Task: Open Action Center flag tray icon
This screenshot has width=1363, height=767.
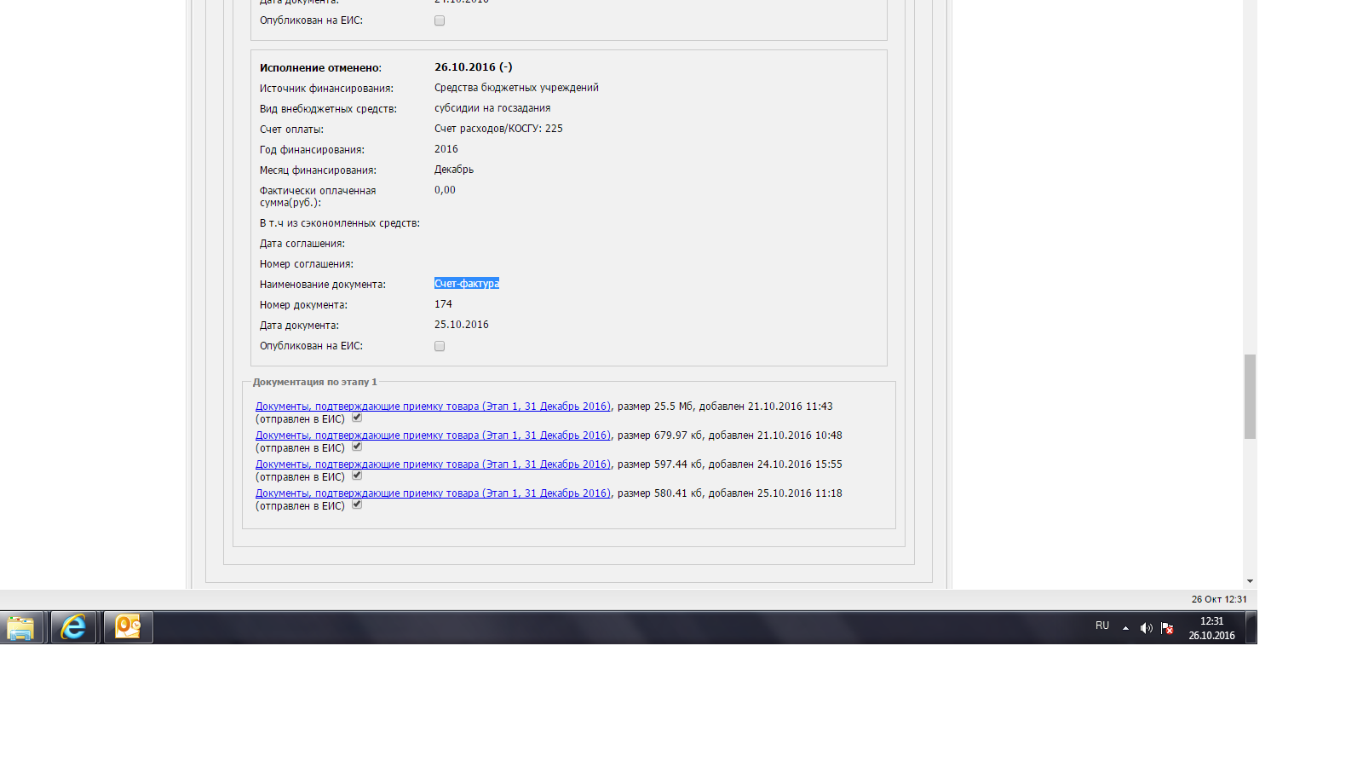Action: tap(1167, 628)
